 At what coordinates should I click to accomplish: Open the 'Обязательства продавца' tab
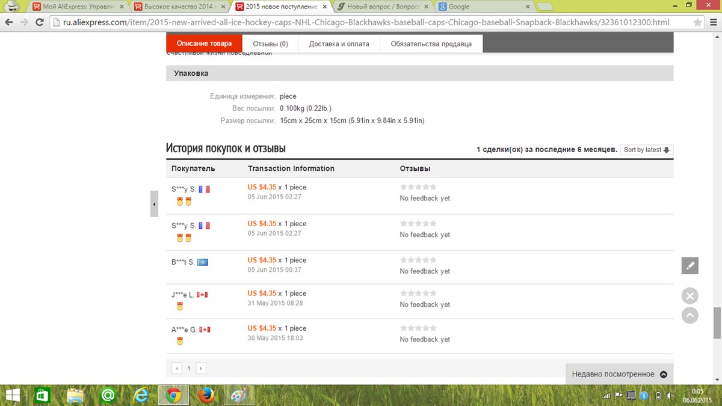[x=431, y=43]
